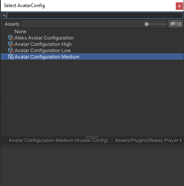Click the Avatar Configuration Medium asset icon
Viewport: 184px width, 186px height.
point(11,57)
